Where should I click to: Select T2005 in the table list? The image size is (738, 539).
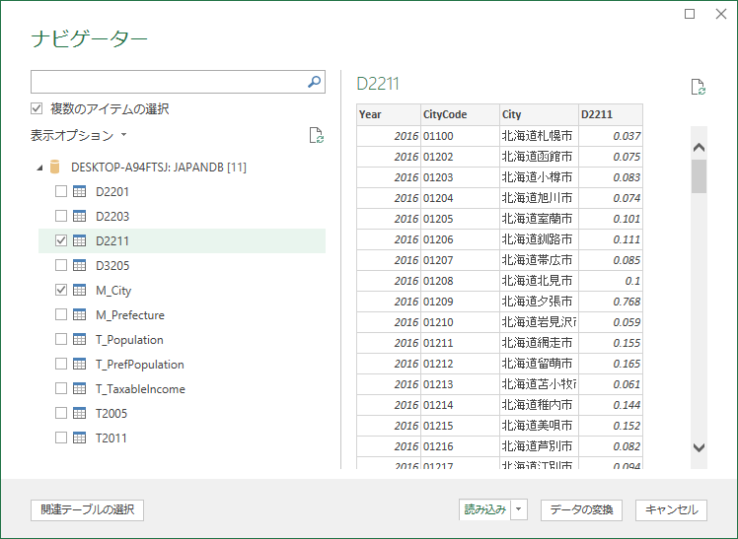coord(111,414)
